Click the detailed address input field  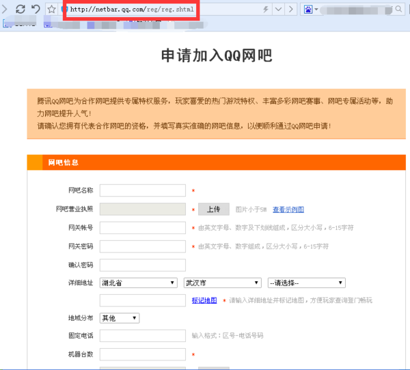point(143,300)
